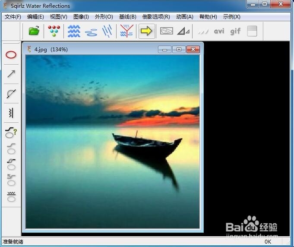Click the second outline curve circle icon

point(11,149)
